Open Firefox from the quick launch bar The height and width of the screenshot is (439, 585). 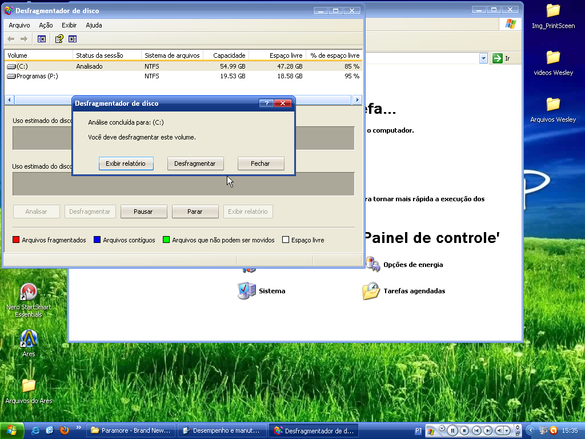click(x=65, y=430)
